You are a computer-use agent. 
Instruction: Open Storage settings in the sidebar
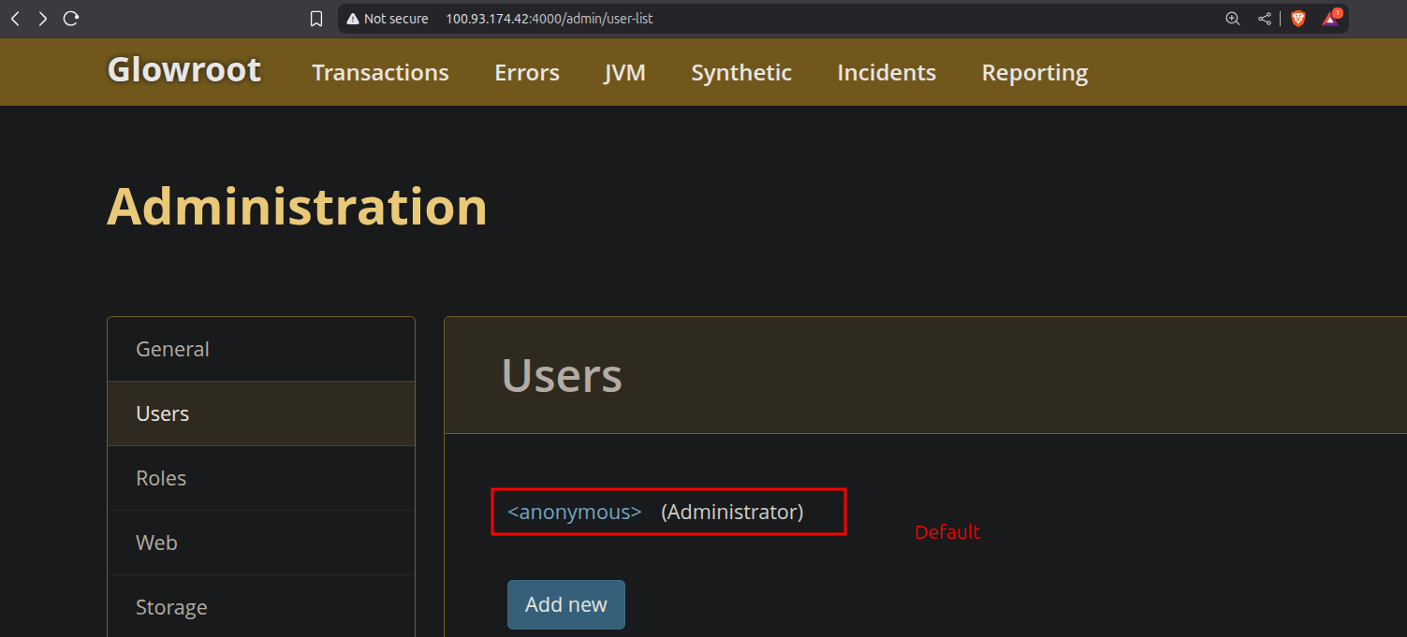(171, 607)
